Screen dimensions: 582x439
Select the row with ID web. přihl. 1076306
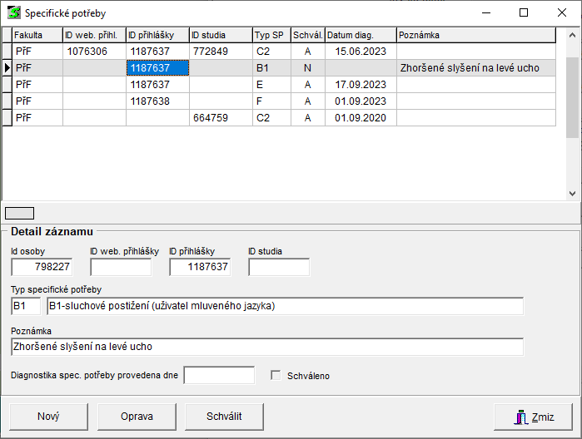click(94, 52)
